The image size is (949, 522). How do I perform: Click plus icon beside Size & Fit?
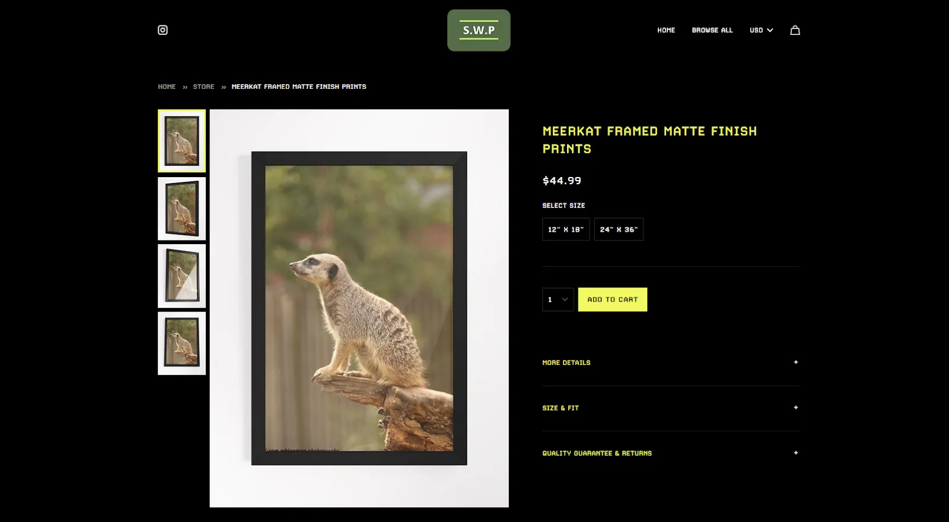(795, 408)
